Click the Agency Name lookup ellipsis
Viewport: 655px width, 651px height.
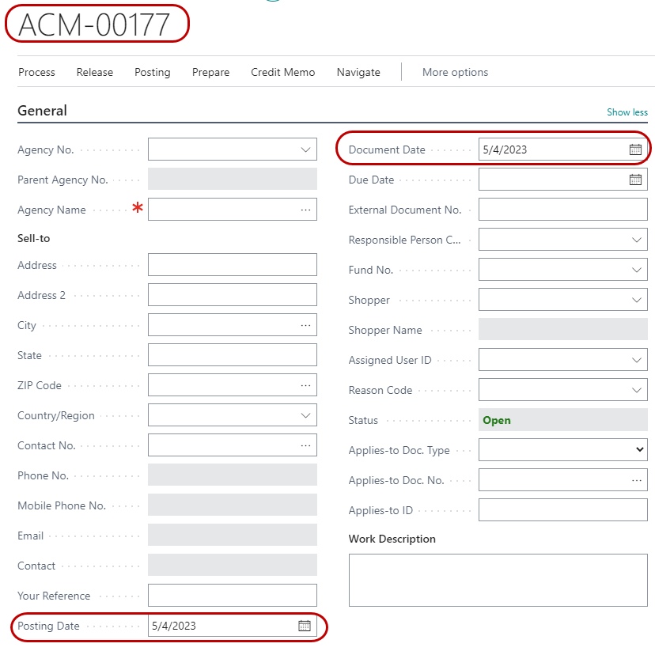point(305,210)
